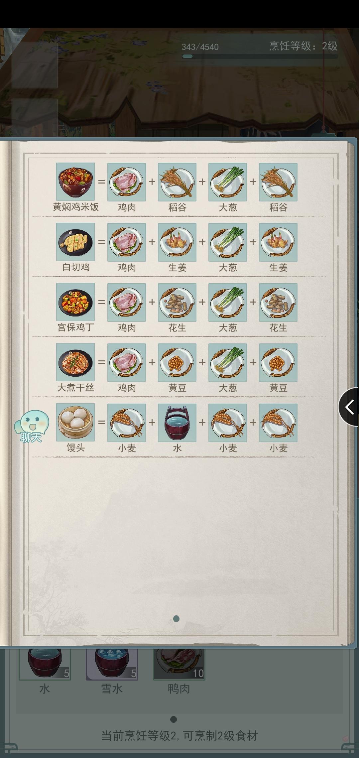359x758 pixels.
Task: Tap the 馒头 steamed bun icon
Action: pos(75,423)
